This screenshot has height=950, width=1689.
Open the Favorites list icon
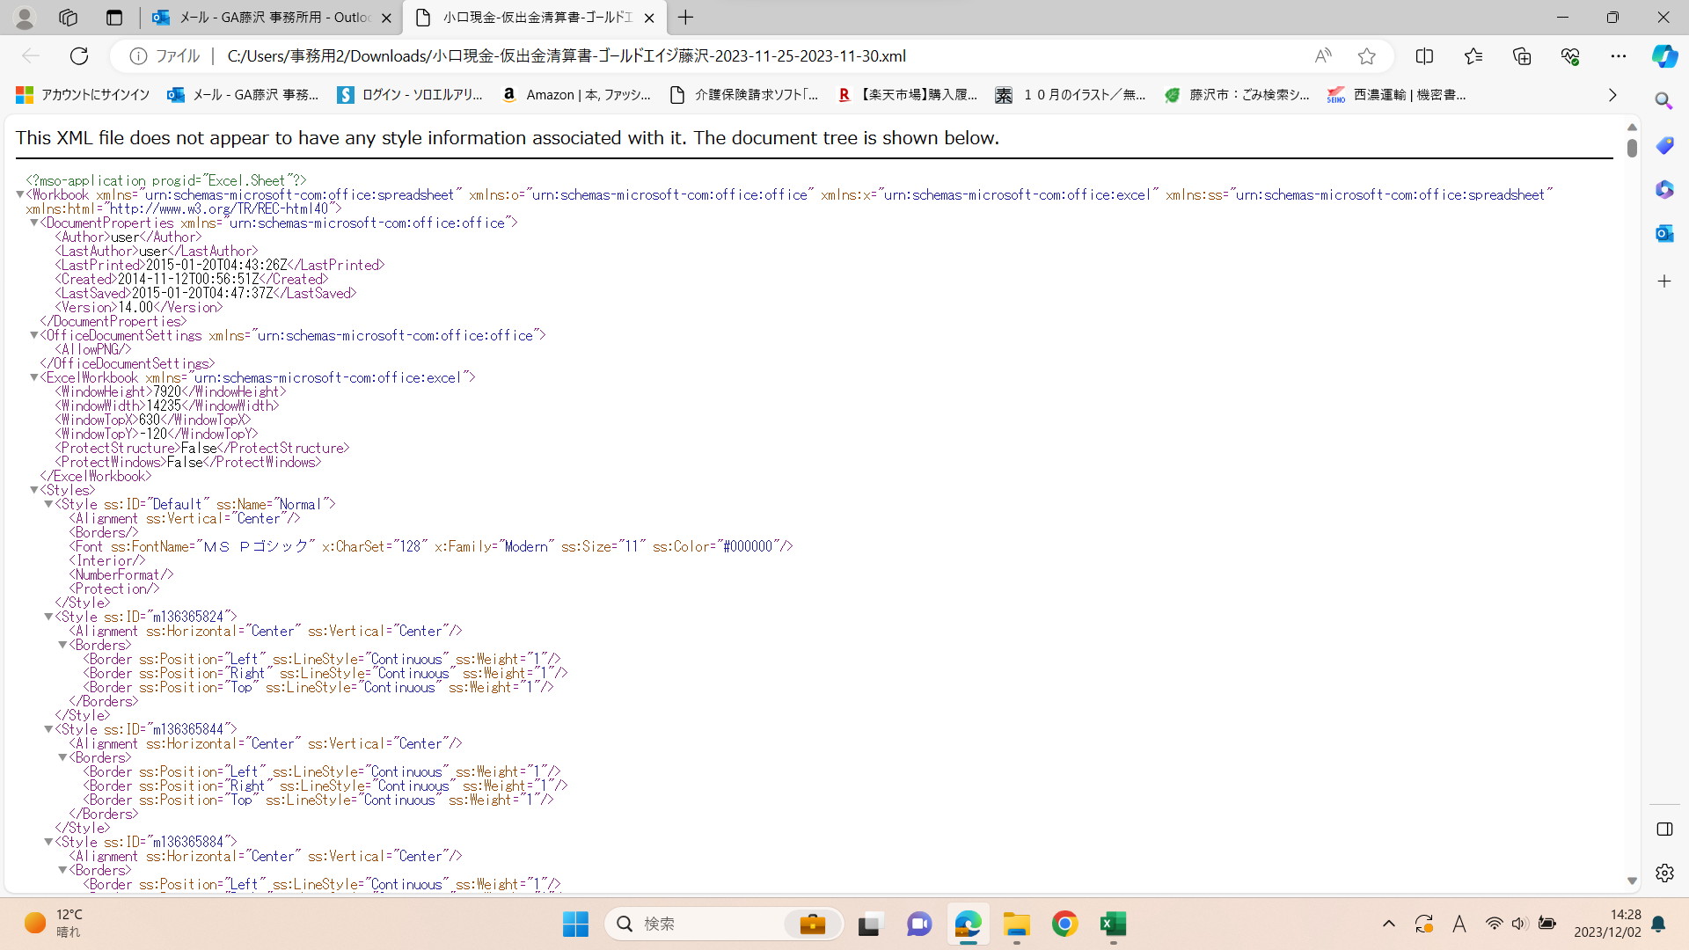pyautogui.click(x=1473, y=56)
